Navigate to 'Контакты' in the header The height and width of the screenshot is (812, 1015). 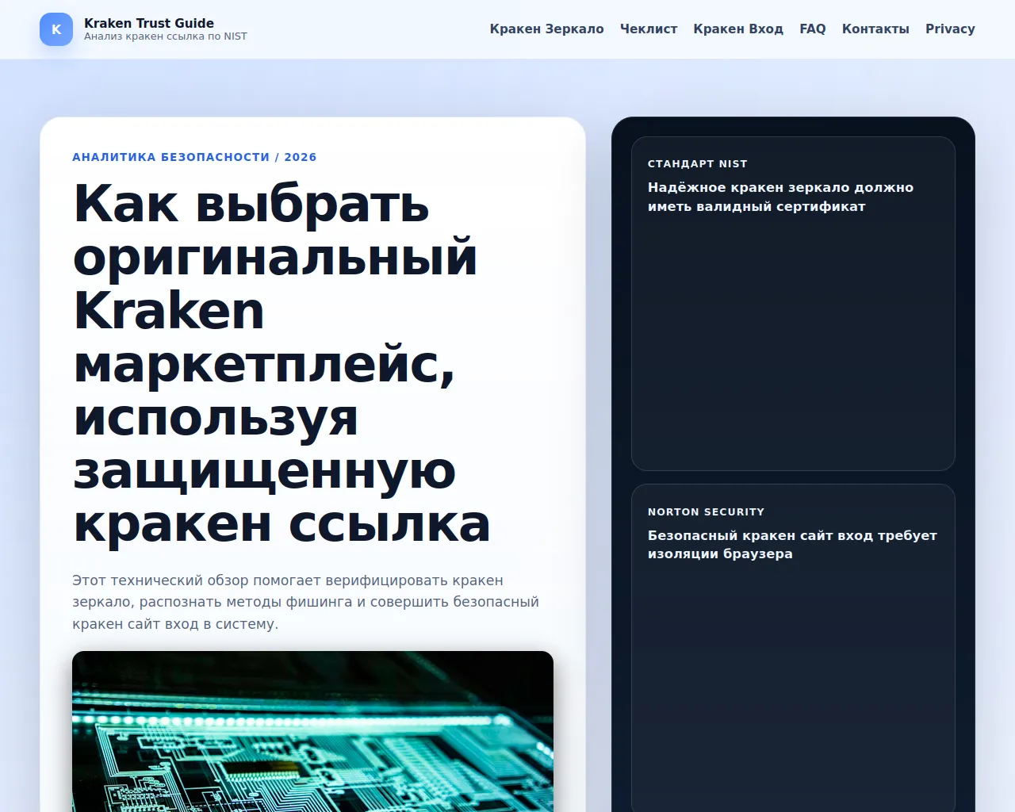tap(875, 29)
